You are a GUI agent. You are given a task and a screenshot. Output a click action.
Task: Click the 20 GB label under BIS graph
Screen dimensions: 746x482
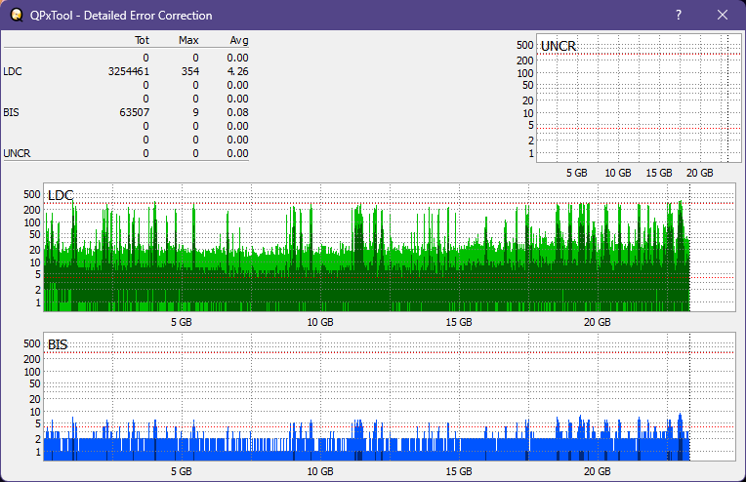pos(597,471)
